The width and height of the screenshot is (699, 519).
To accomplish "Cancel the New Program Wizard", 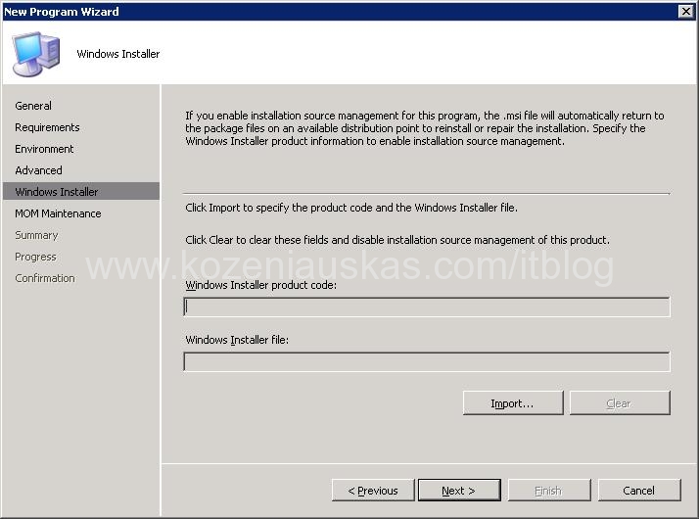I will coord(639,491).
